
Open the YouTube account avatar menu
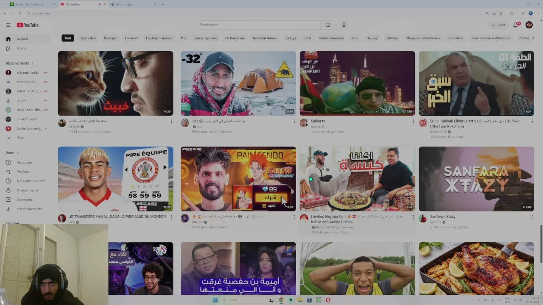coord(529,25)
